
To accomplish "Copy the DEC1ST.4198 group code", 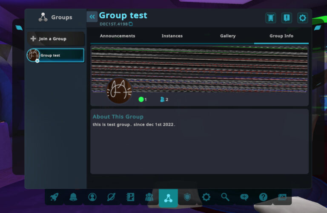I will 131,24.
